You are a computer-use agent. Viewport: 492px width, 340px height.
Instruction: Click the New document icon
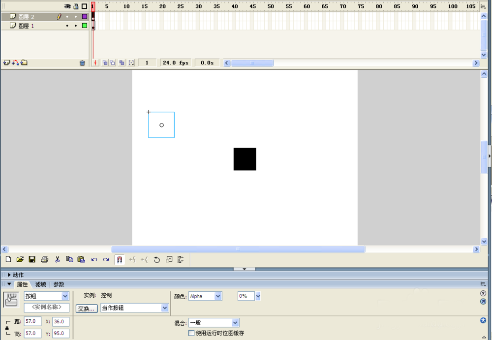tap(8, 259)
